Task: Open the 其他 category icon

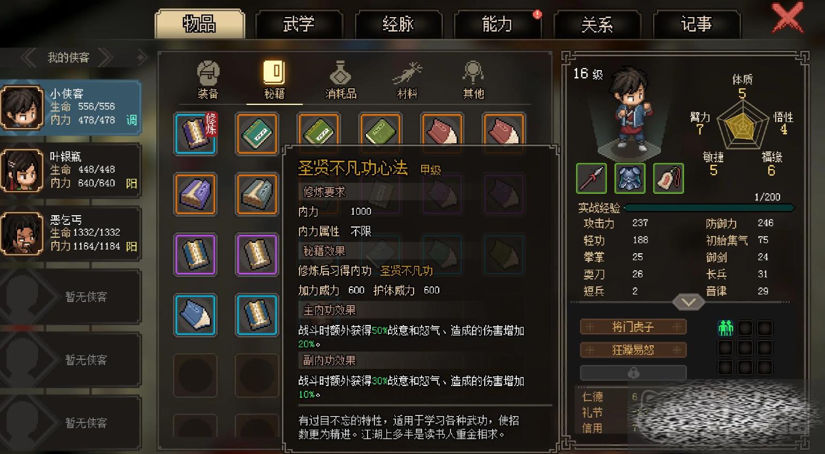Action: point(473,80)
